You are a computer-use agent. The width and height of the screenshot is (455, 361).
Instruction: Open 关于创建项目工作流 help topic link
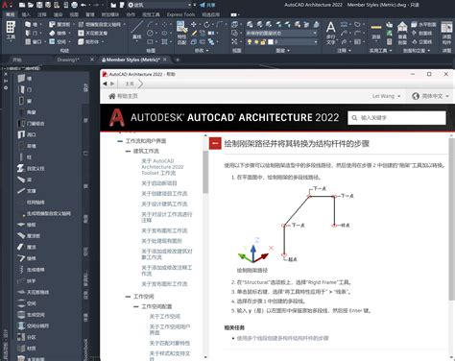click(164, 194)
